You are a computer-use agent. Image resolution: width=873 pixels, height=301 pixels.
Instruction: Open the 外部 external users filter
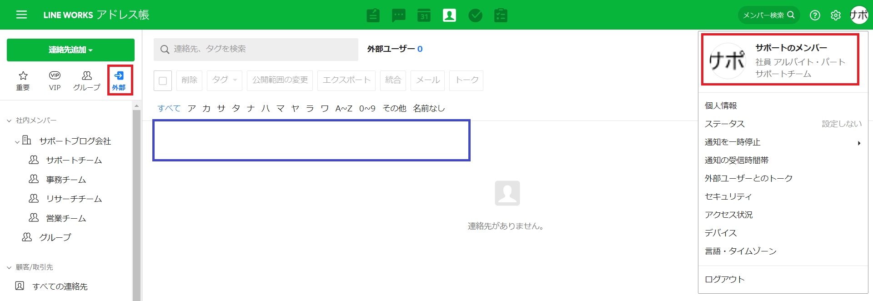pos(119,80)
